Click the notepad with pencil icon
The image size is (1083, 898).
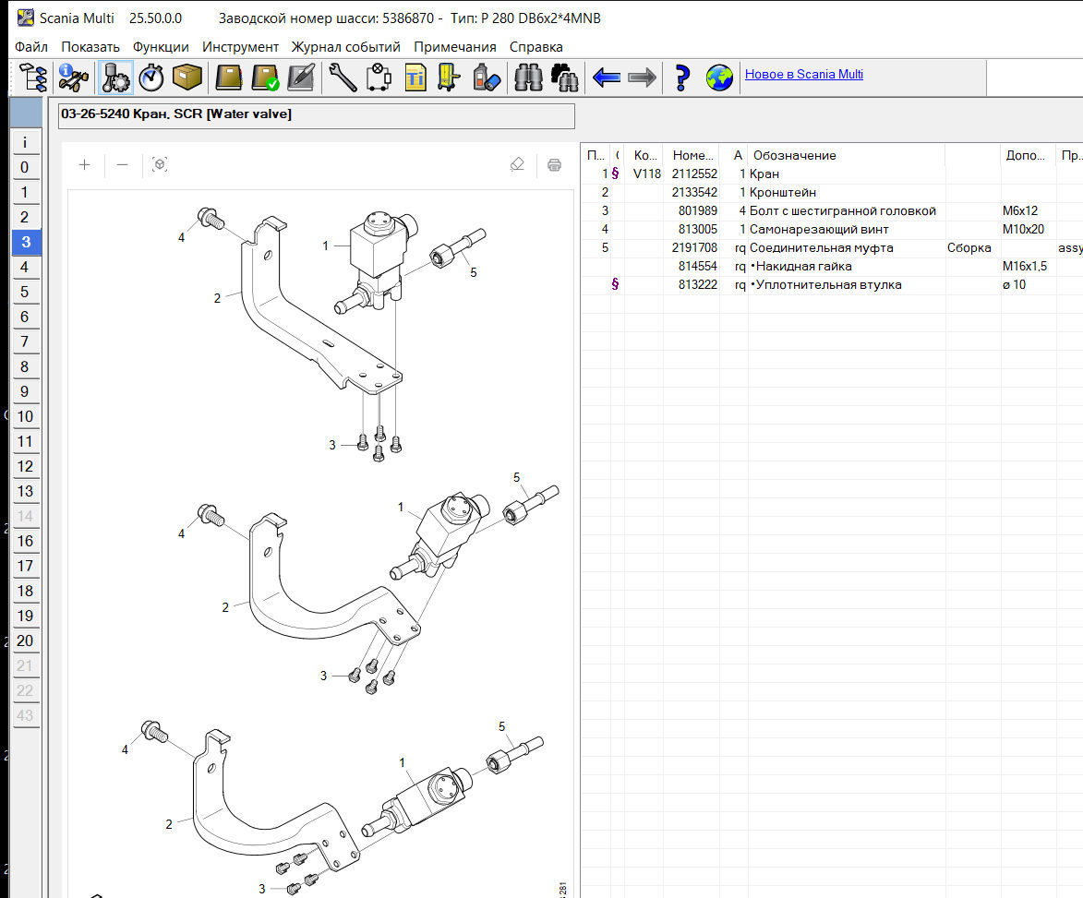[x=301, y=78]
